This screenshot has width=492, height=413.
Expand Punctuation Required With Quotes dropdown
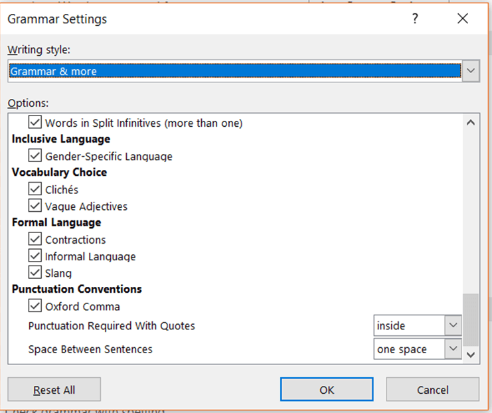[453, 325]
